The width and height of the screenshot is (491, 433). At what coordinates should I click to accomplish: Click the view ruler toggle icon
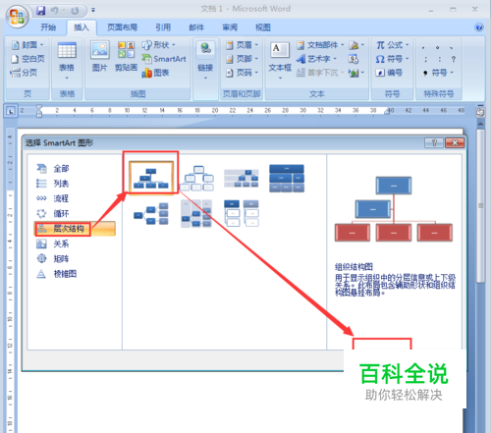[x=480, y=112]
